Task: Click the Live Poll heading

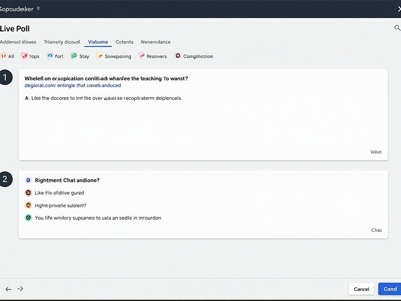Action: point(14,29)
